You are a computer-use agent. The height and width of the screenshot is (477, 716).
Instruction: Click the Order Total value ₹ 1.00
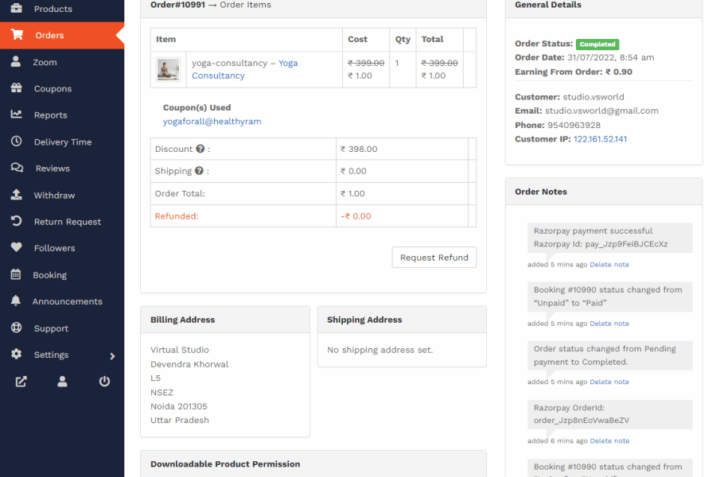tap(352, 193)
